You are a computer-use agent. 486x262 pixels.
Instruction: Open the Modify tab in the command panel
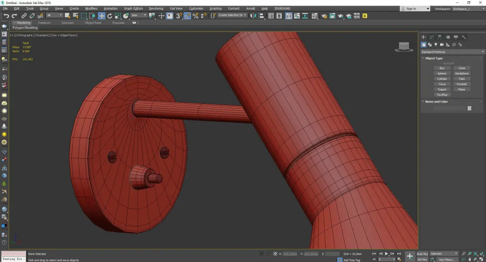coord(431,37)
